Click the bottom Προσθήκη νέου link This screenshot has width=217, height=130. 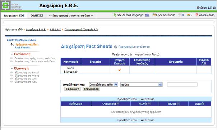(127, 120)
